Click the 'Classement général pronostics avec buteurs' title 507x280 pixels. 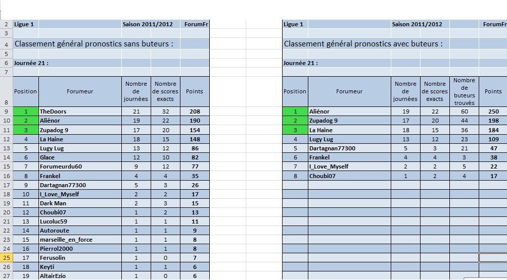[363, 44]
